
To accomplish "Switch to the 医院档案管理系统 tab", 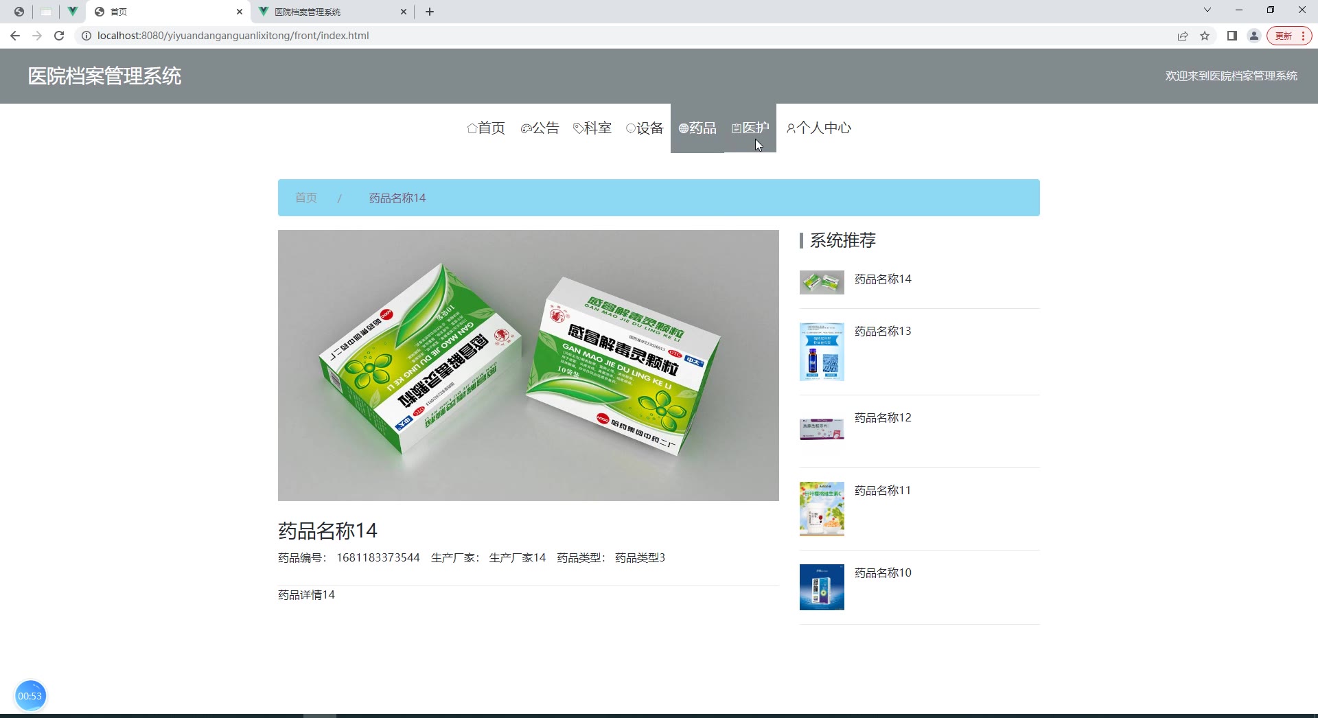I will [332, 12].
